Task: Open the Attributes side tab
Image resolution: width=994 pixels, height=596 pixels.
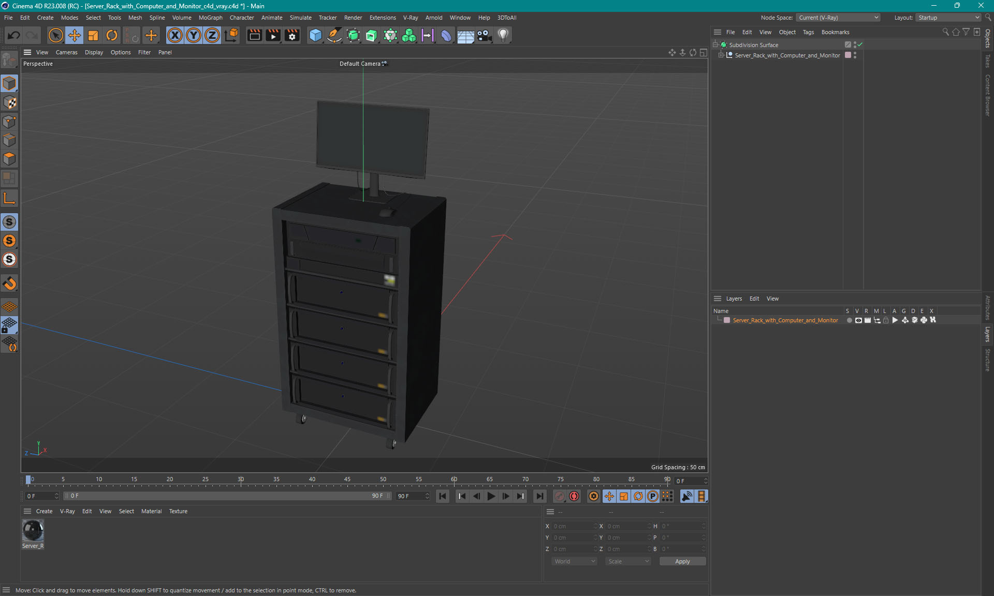Action: [988, 307]
